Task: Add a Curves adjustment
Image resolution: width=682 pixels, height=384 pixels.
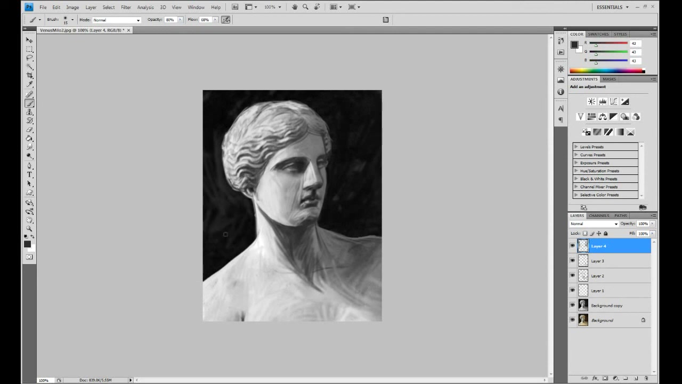Action: click(614, 102)
